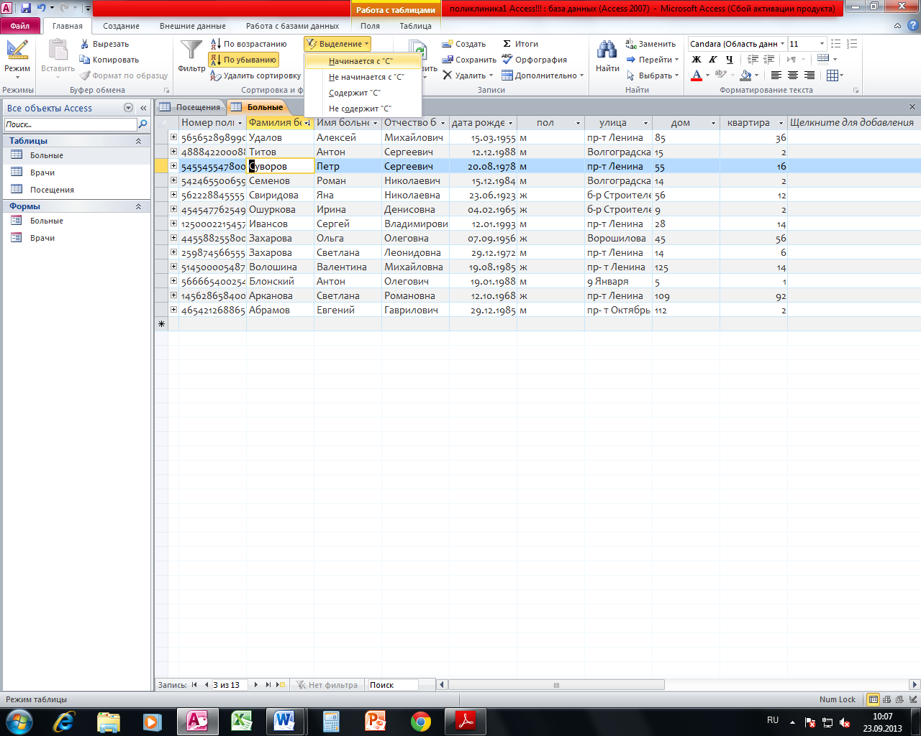Open font color dropdown arrow
This screenshot has width=921, height=736.
click(x=707, y=75)
